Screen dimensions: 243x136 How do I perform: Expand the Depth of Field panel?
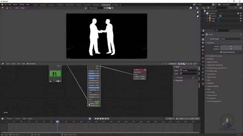tap(206, 62)
